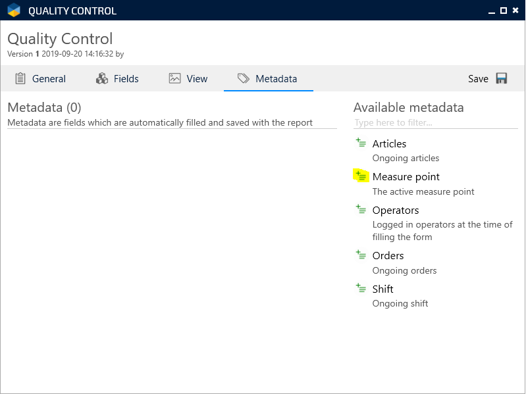526x394 pixels.
Task: Go to the View tab
Action: [x=197, y=79]
